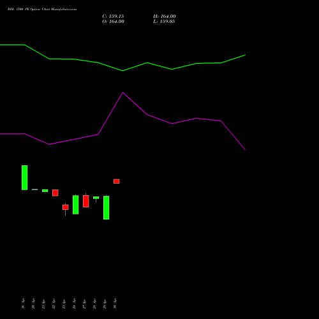
Task: Click the green candlestick for 24 Apr
Action: tap(76, 205)
